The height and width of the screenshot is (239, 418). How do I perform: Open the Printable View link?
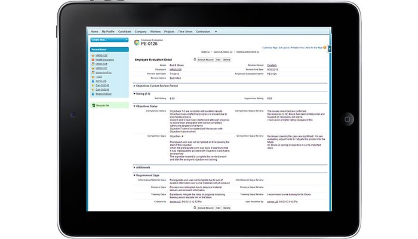pos(297,48)
